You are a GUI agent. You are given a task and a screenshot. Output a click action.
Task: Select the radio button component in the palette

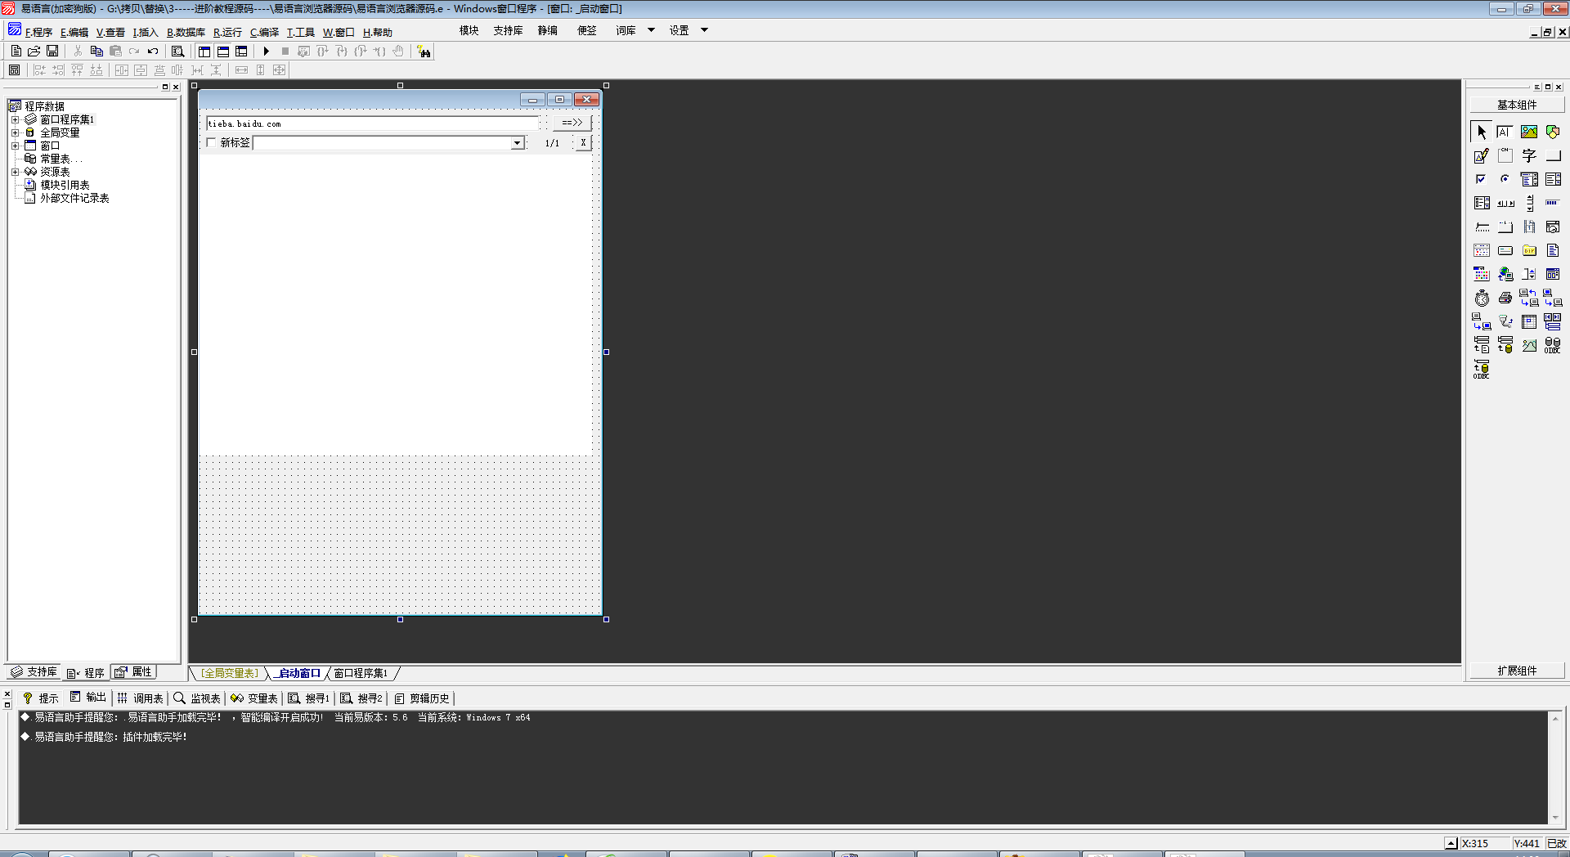point(1505,179)
